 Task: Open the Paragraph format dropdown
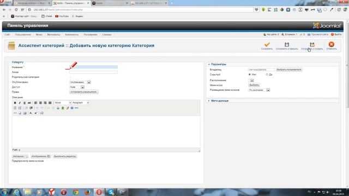tap(80, 103)
